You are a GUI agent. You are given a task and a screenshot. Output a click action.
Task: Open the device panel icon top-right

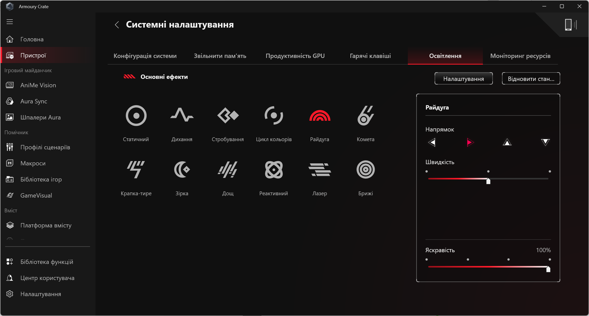571,25
